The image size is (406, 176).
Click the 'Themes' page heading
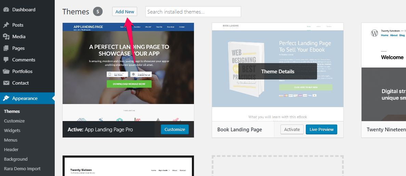click(76, 12)
